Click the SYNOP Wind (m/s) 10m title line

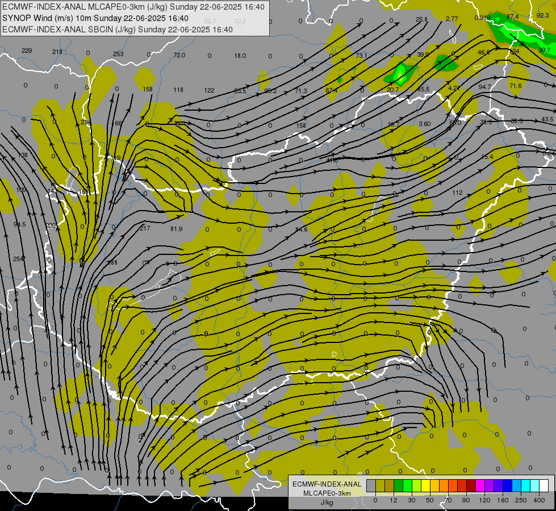[x=95, y=18]
